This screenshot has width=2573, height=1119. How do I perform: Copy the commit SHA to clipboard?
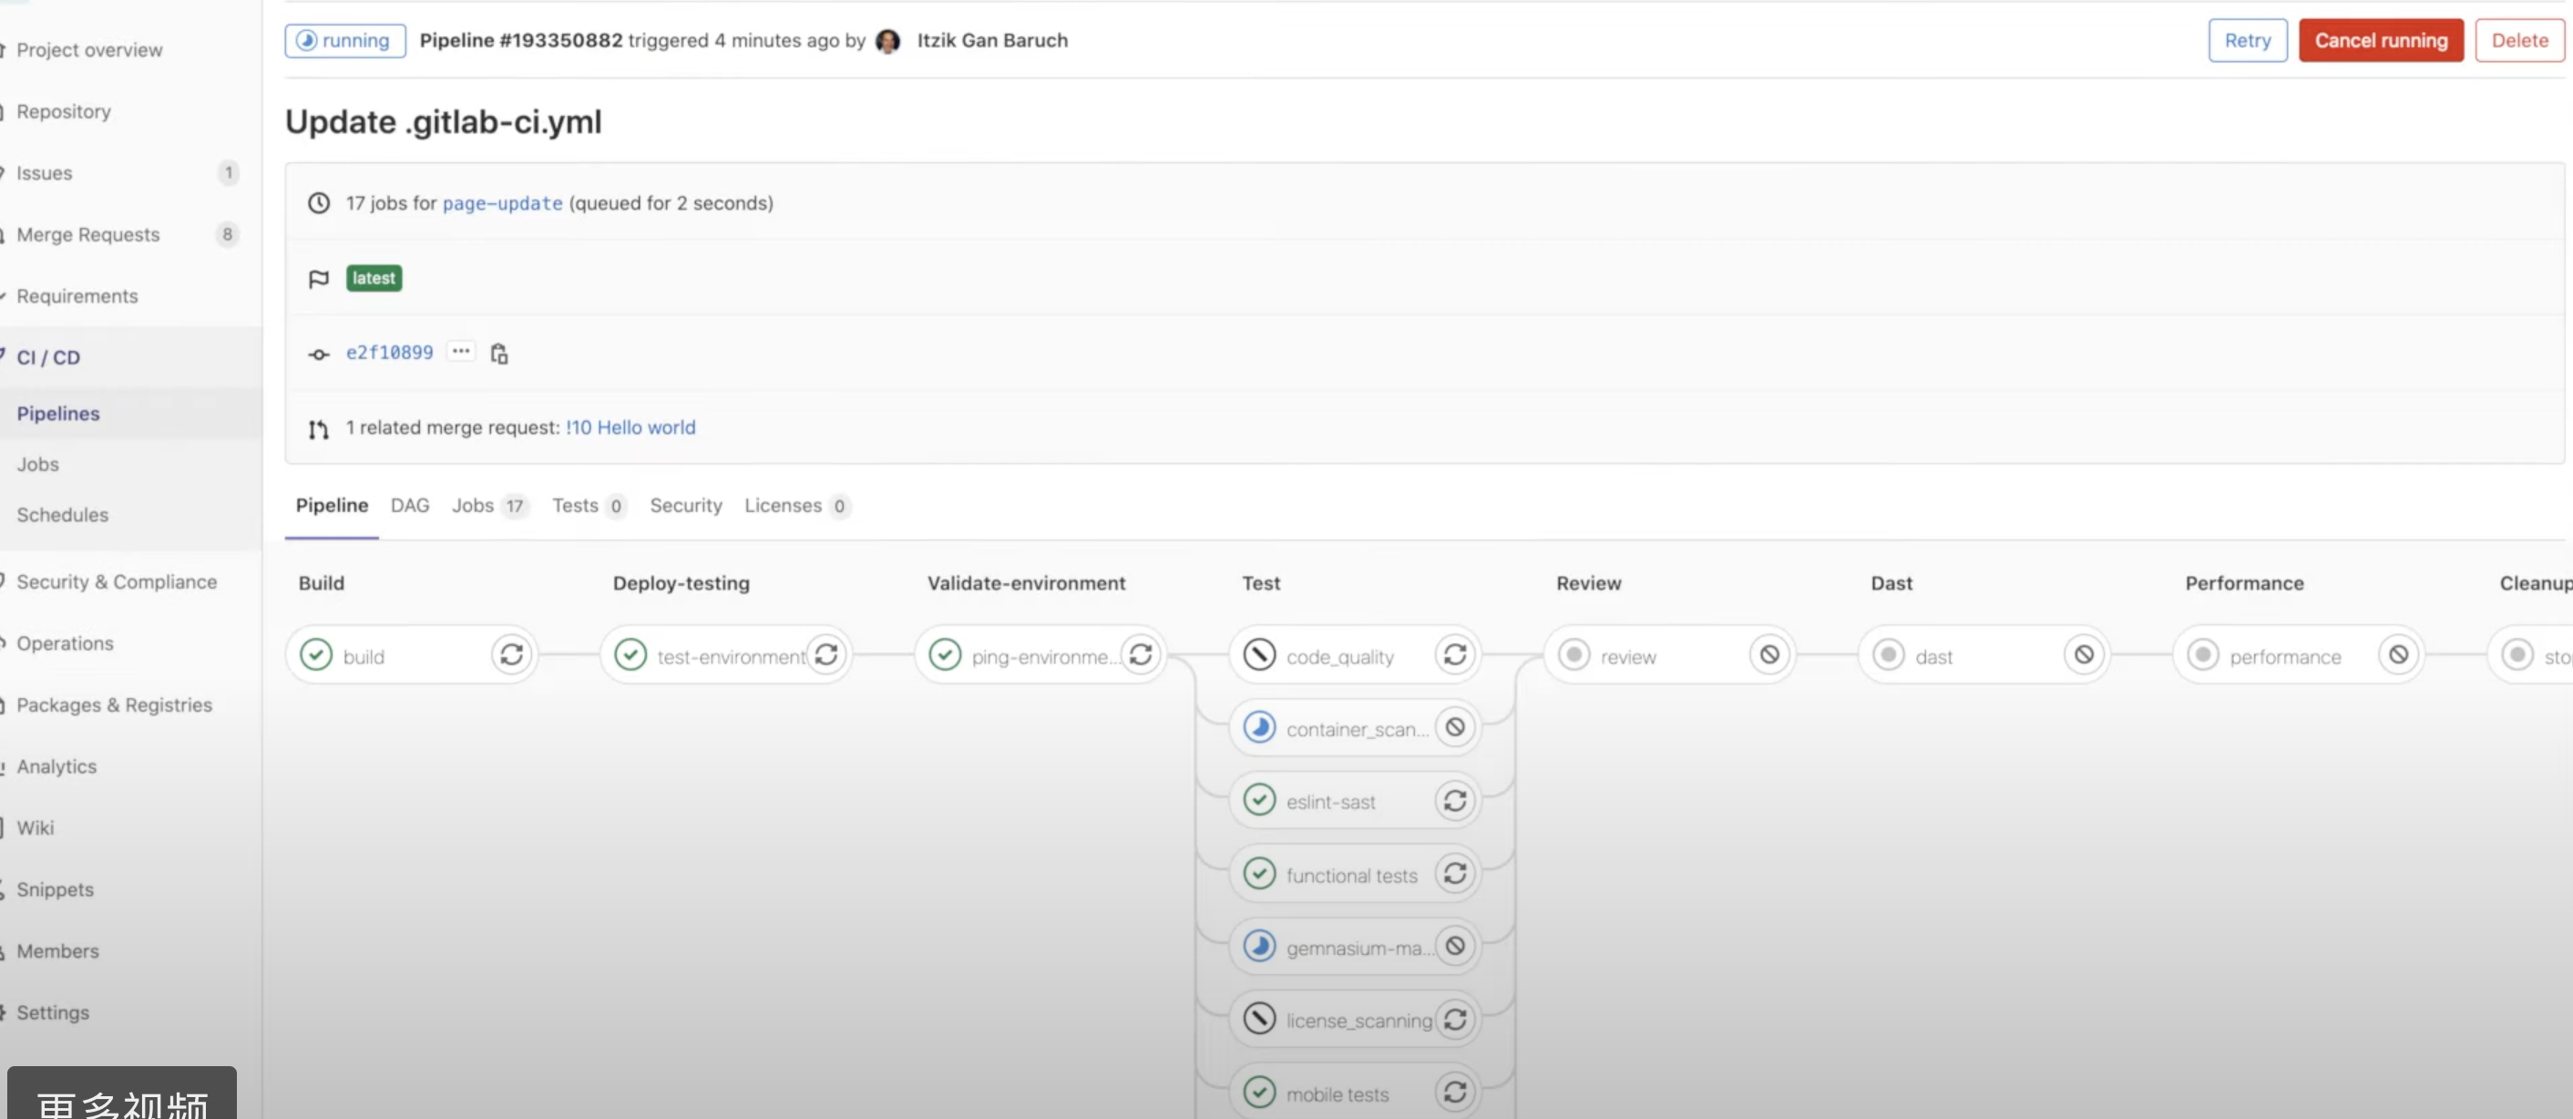coord(499,353)
